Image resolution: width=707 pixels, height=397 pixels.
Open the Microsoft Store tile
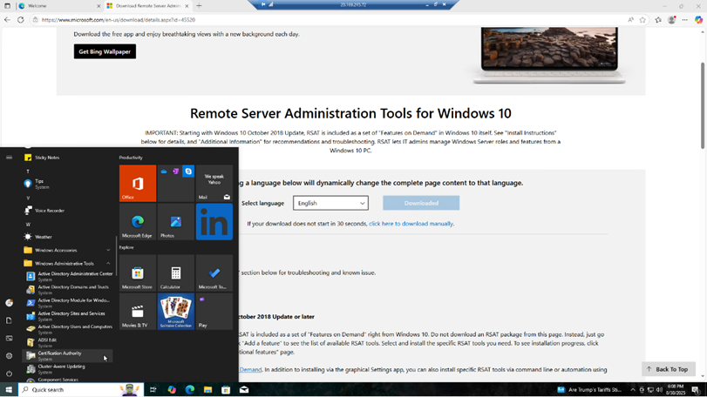coord(138,273)
